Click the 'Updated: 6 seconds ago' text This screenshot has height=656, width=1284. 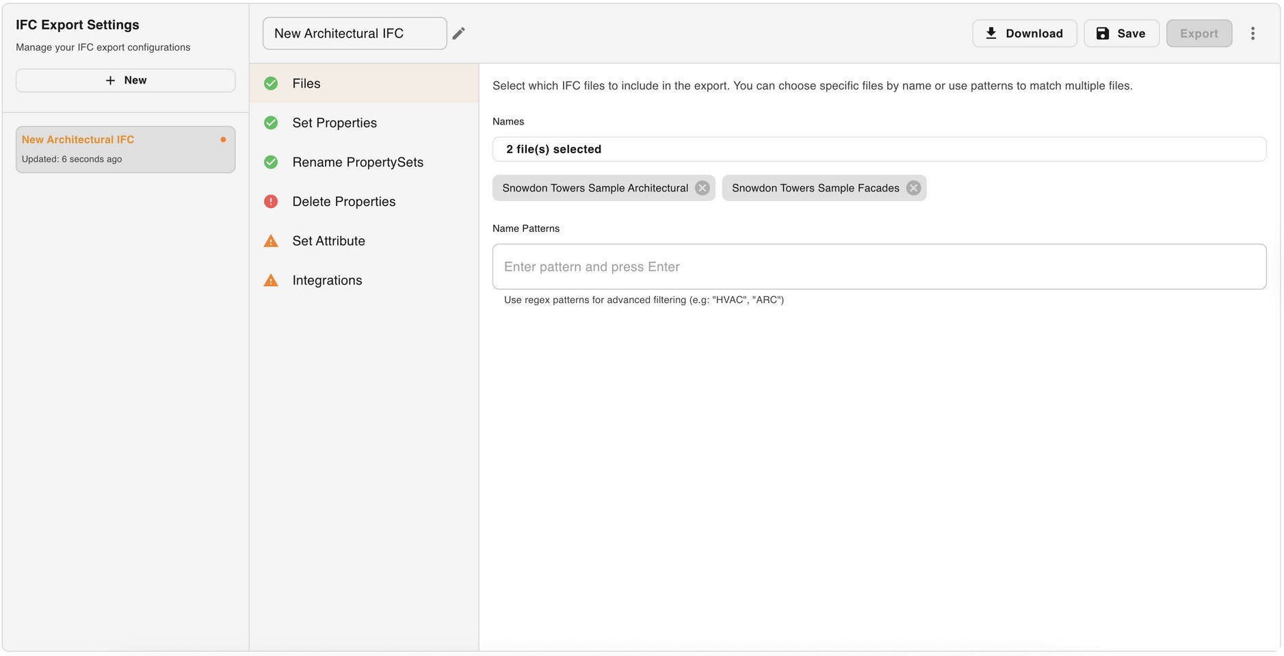tap(72, 159)
